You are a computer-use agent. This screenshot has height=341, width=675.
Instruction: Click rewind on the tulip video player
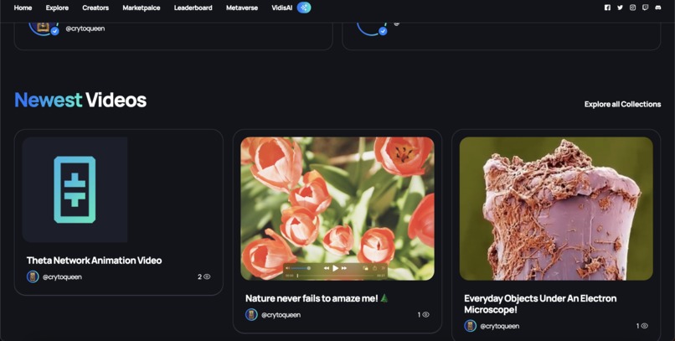coord(327,268)
